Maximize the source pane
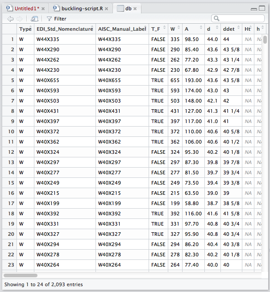 (262, 8)
